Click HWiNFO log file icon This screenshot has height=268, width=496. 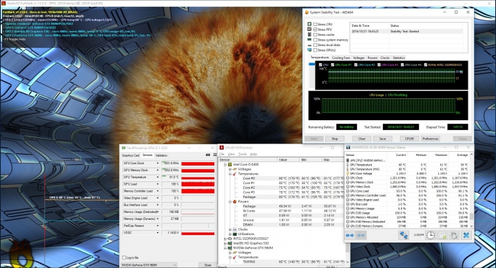(x=442, y=235)
